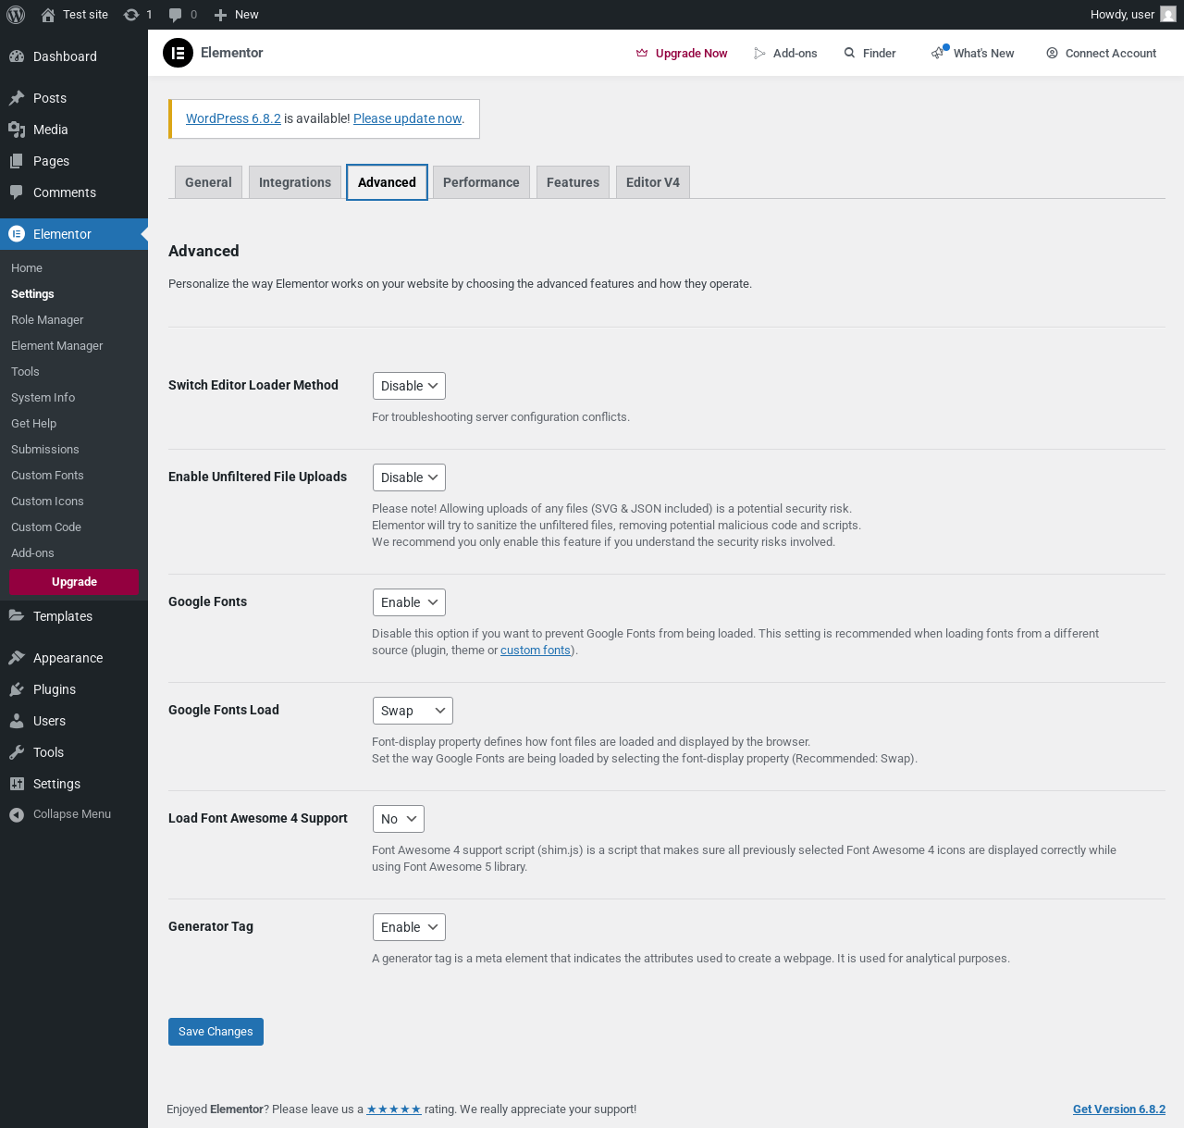Image resolution: width=1184 pixels, height=1128 pixels.
Task: Open the Generator Tag dropdown
Action: (x=409, y=927)
